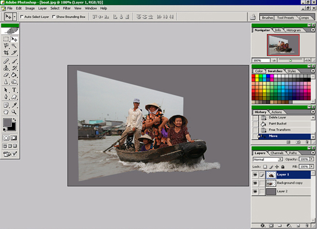Enable Show Bounding Box checkbox

click(54, 17)
